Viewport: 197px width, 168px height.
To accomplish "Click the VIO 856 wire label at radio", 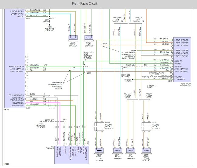I will (38, 102).
